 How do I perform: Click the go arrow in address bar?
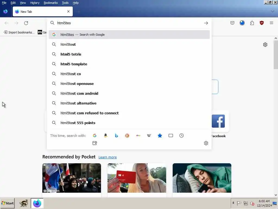[x=206, y=23]
